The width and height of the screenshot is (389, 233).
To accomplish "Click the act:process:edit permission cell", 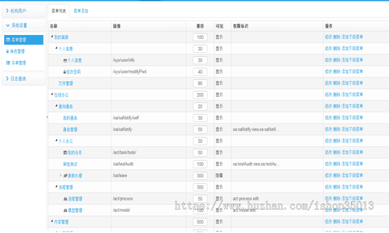I will 246,198.
